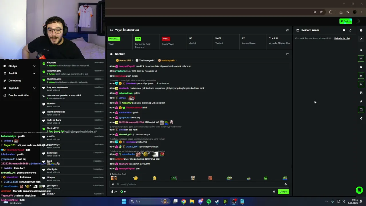Expand the Topluluk sidebar menu
The height and width of the screenshot is (206, 366).
point(20,88)
